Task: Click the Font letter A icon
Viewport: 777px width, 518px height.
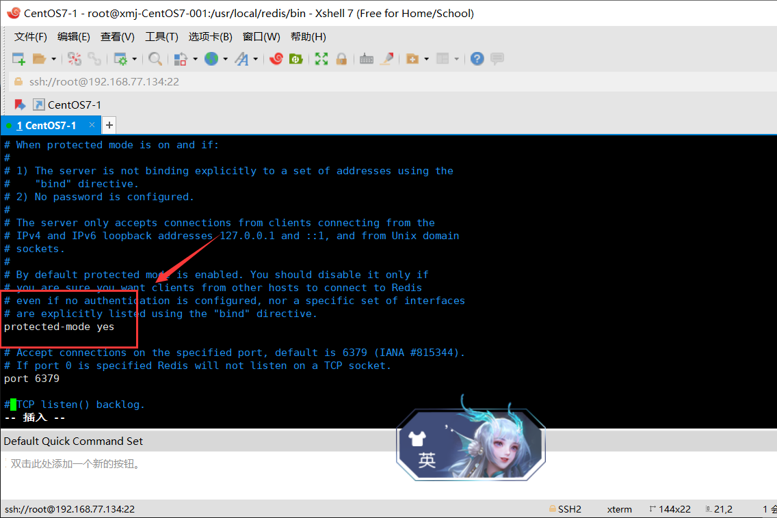Action: click(241, 59)
